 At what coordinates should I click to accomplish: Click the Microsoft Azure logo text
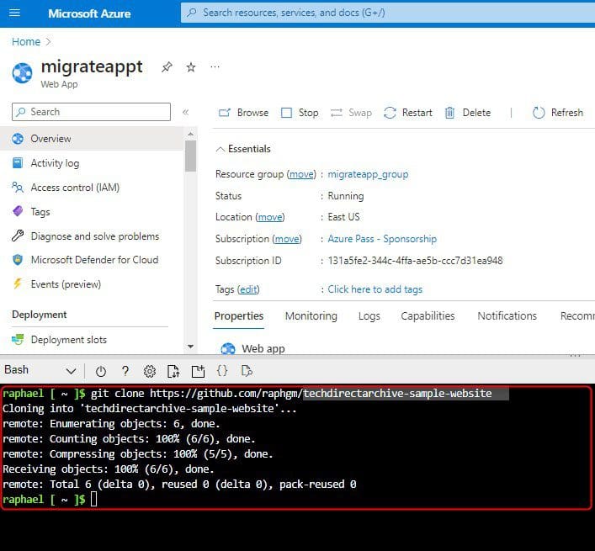click(89, 13)
